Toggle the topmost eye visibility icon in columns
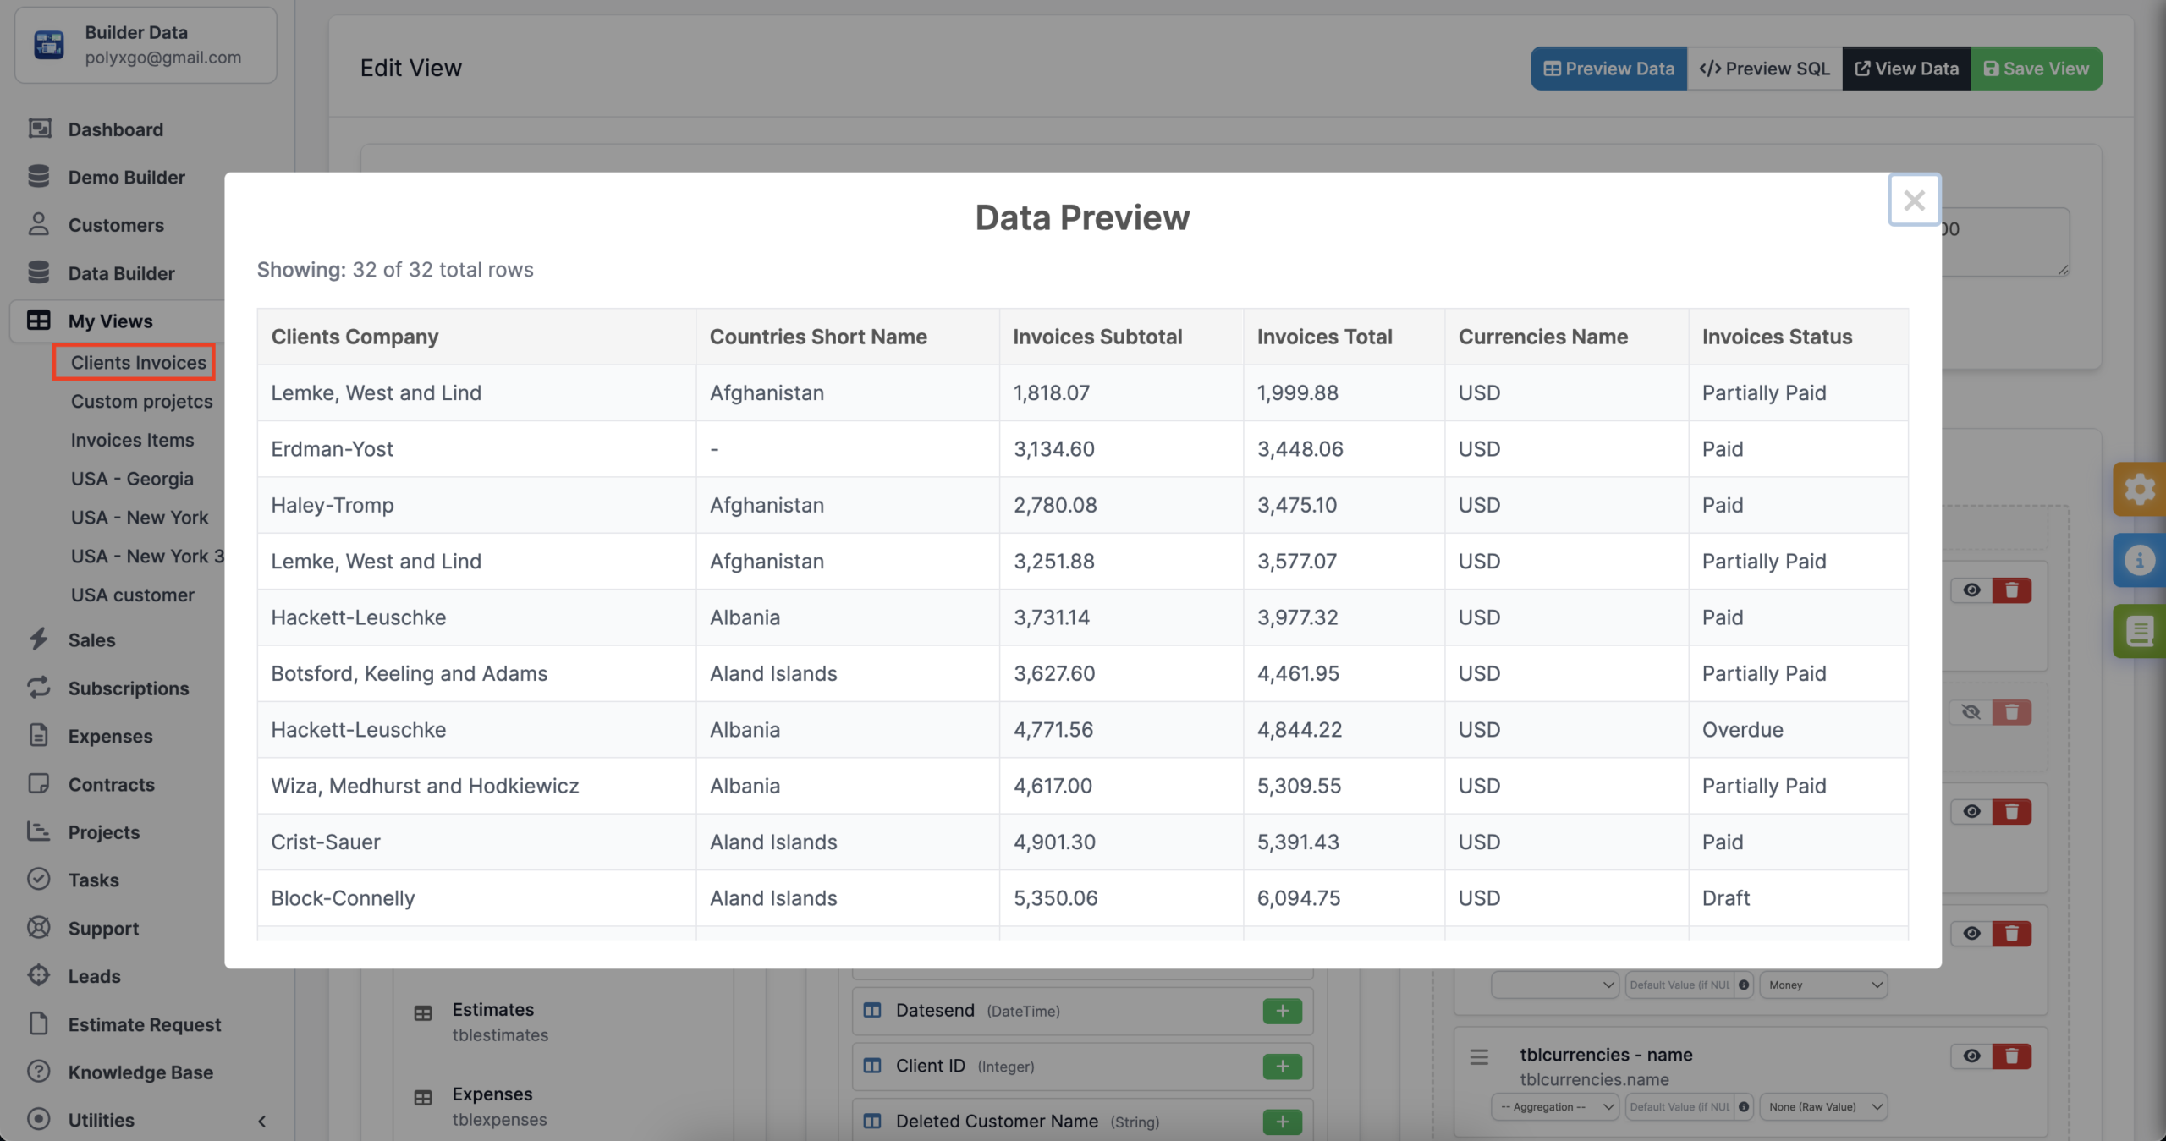The image size is (2166, 1141). coord(1971,590)
